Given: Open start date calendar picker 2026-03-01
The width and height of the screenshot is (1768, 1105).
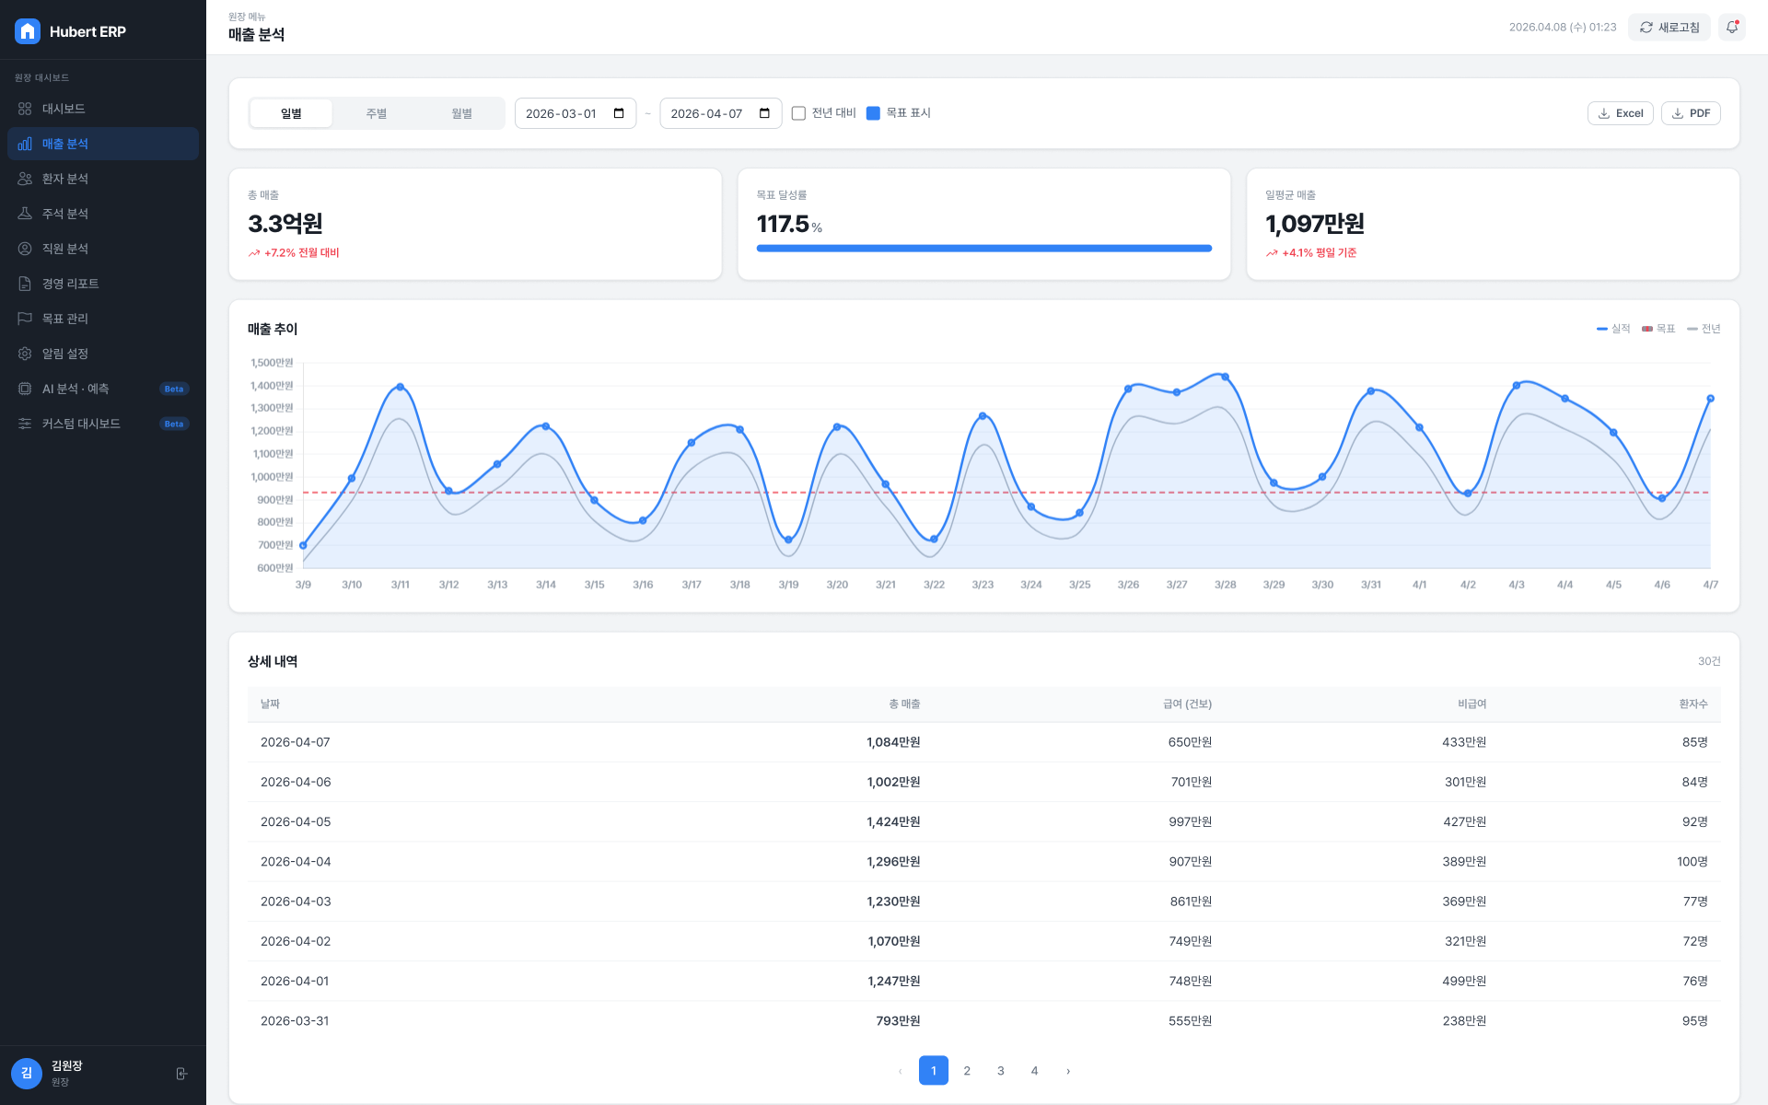Looking at the screenshot, I should 619,113.
